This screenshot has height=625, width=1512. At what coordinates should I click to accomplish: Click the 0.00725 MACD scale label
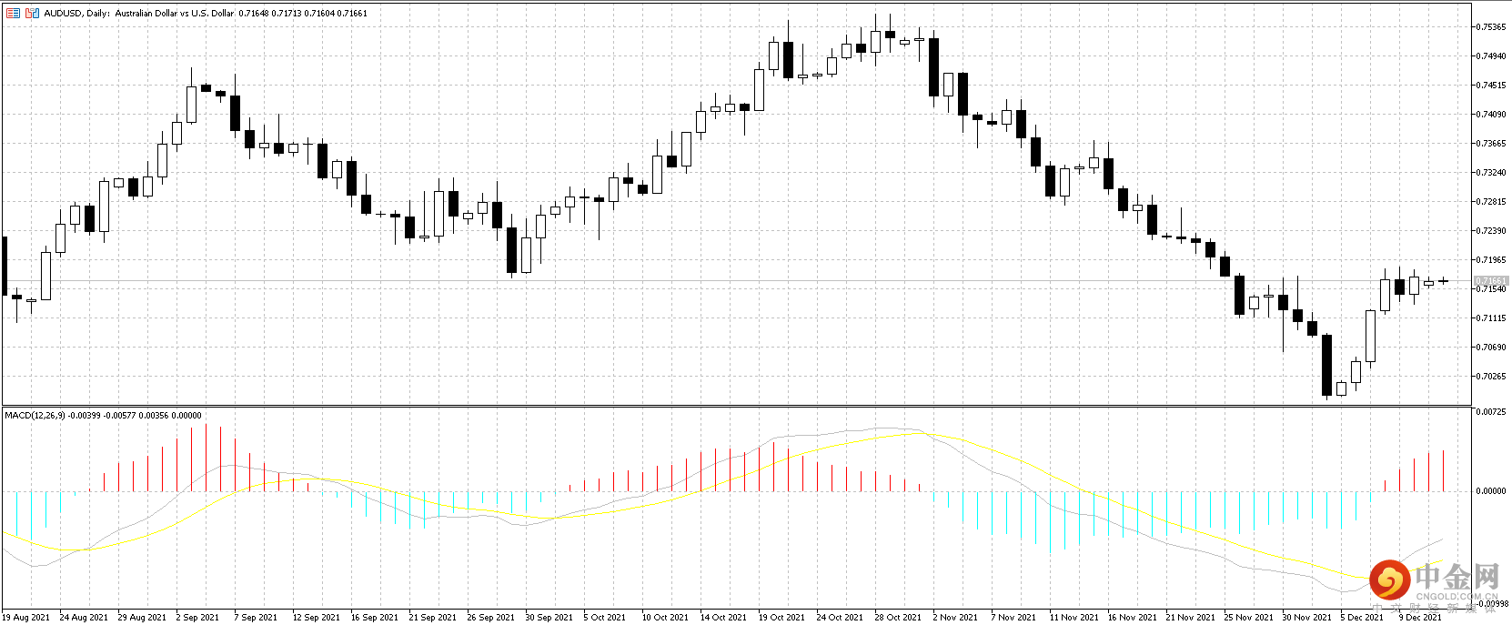(x=1492, y=412)
